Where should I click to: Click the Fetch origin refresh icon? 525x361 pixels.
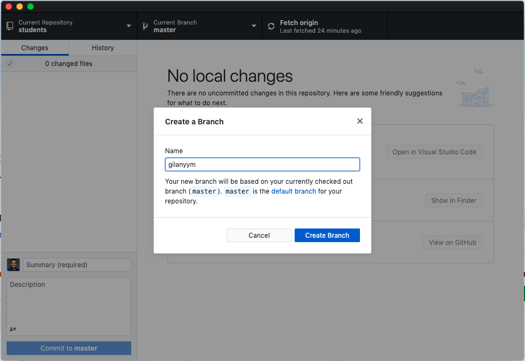point(271,26)
